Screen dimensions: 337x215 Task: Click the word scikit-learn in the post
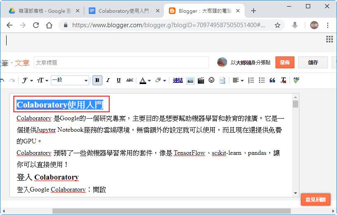227,153
